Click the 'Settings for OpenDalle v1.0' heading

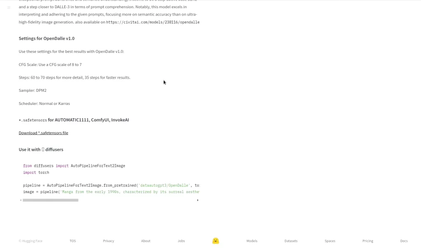pyautogui.click(x=46, y=39)
